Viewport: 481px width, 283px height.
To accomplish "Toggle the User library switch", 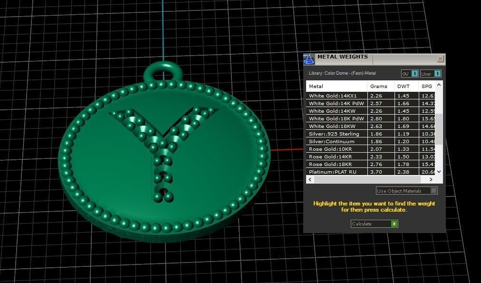I will (431, 74).
